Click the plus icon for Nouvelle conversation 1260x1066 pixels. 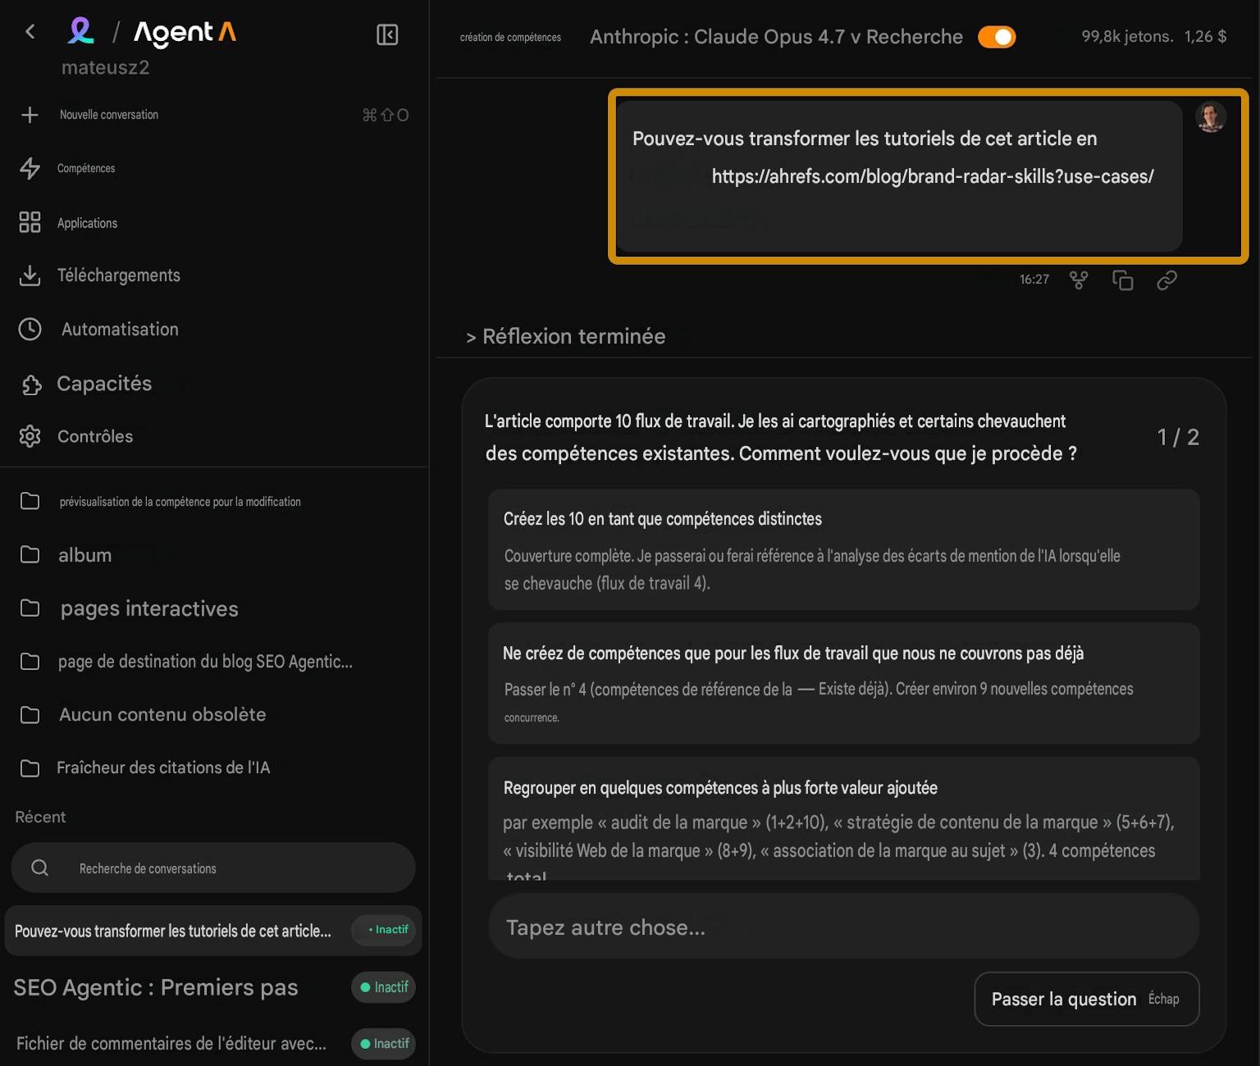[x=30, y=115]
